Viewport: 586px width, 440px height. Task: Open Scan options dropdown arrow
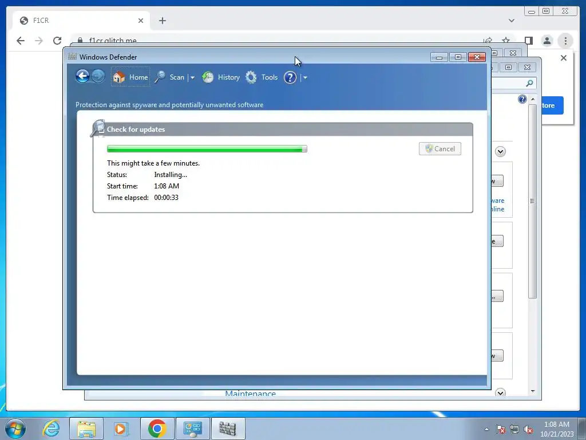192,77
